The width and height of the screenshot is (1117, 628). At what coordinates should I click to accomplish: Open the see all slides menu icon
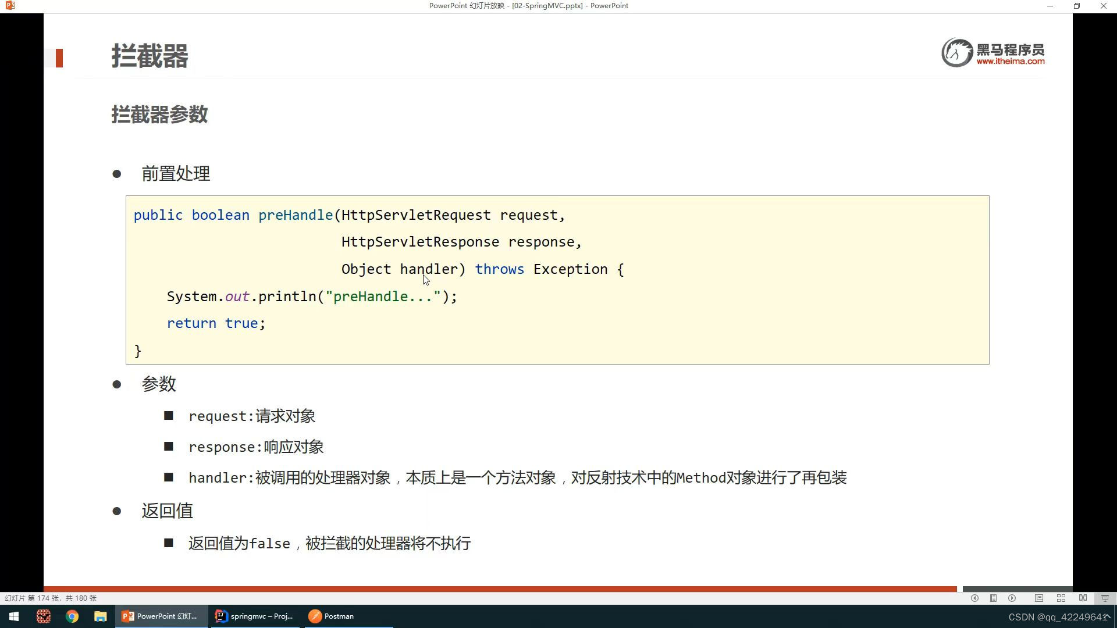pyautogui.click(x=993, y=598)
